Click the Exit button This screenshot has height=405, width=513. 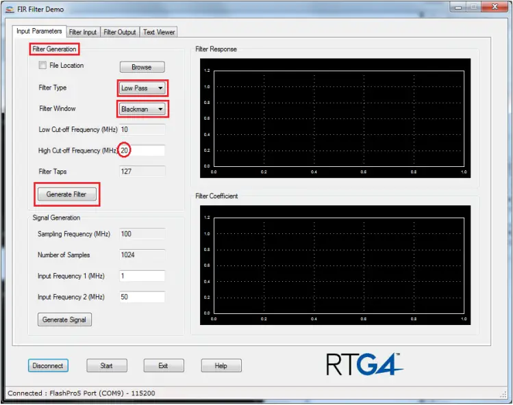click(x=164, y=365)
